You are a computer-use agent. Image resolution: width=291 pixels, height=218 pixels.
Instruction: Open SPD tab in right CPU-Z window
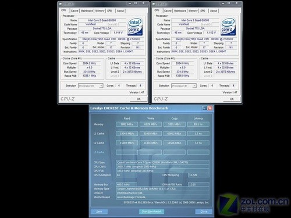pos(203,10)
